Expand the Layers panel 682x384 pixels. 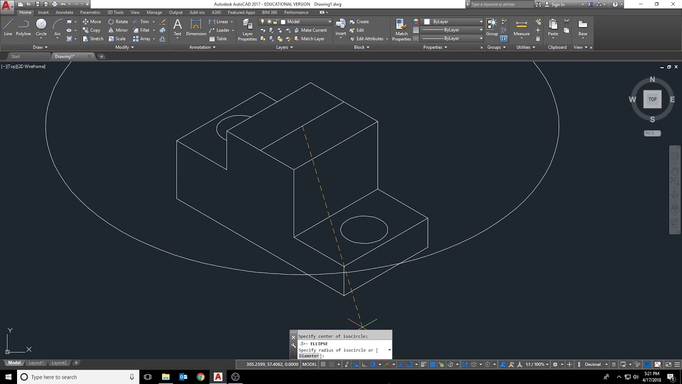coord(284,47)
